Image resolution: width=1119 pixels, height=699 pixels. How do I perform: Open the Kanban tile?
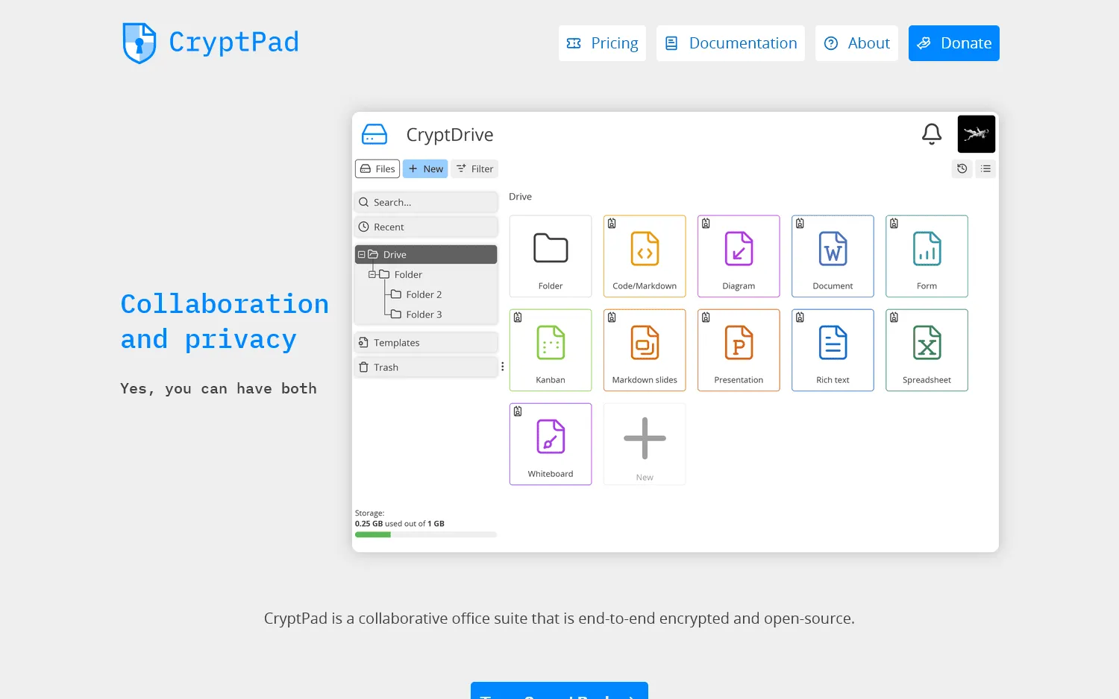click(551, 350)
